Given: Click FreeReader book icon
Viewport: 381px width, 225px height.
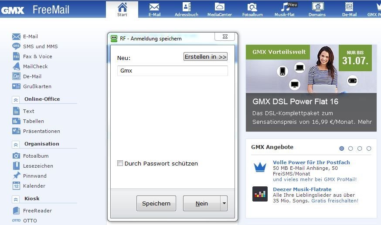Looking at the screenshot, I should click(16, 211).
